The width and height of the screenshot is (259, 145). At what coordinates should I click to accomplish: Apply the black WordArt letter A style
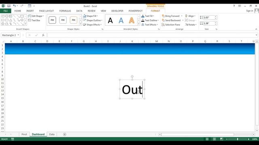(110, 21)
